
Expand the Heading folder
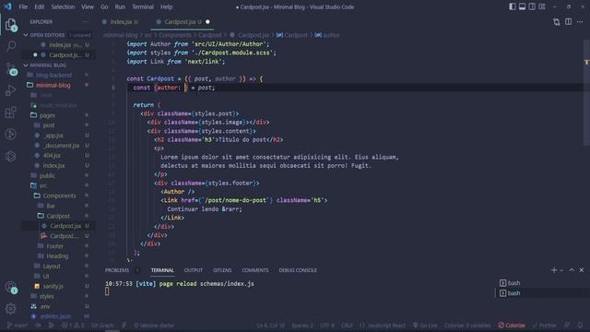(57, 256)
